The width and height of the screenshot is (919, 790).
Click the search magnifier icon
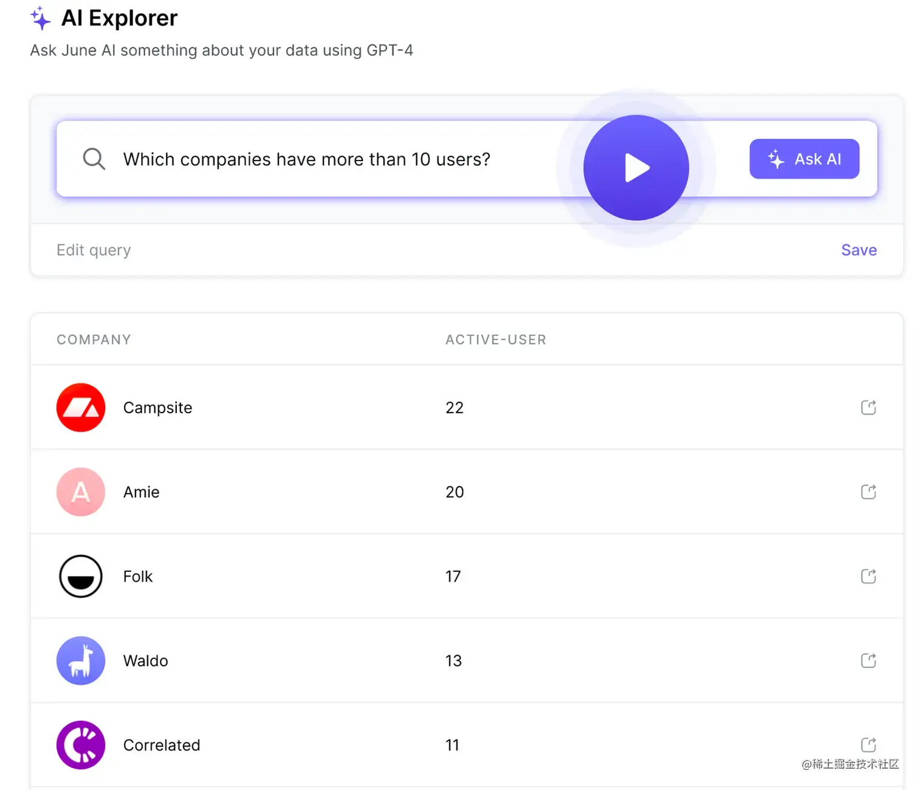pyautogui.click(x=94, y=159)
